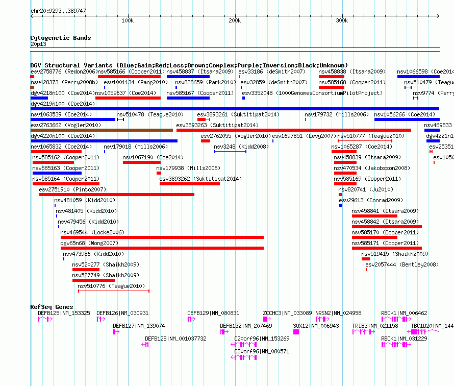Click the TBC1D20 gene glyph
Screen dimensions: 454x386
coord(423,332)
